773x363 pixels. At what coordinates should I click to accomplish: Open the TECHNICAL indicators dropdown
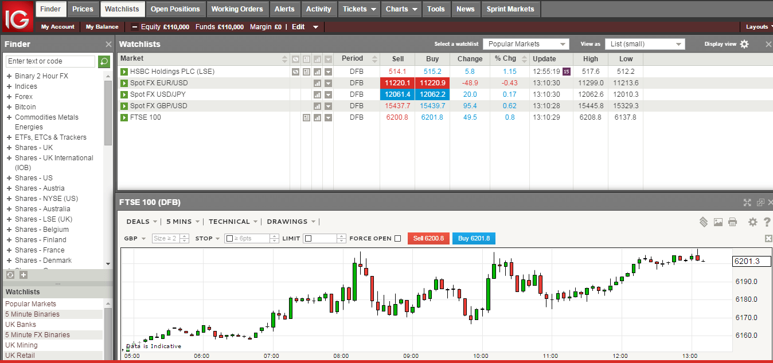tap(233, 222)
